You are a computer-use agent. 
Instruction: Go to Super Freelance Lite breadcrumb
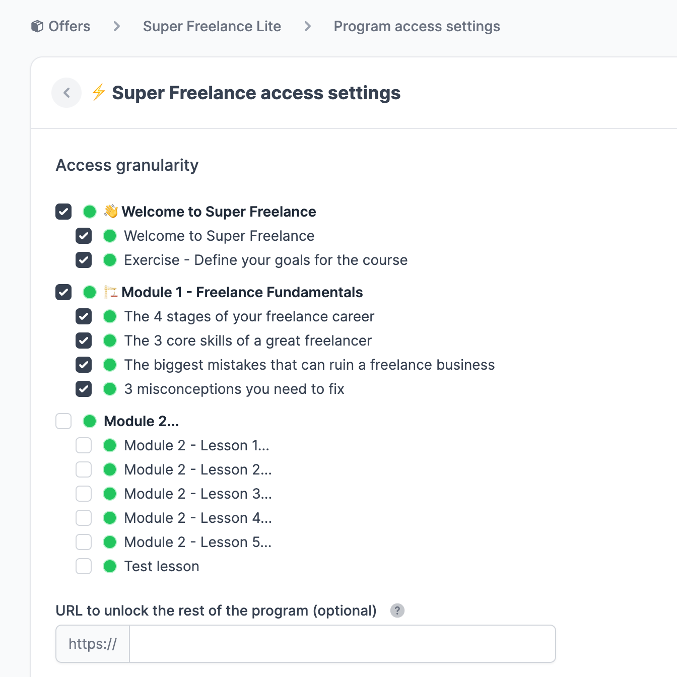click(x=212, y=26)
